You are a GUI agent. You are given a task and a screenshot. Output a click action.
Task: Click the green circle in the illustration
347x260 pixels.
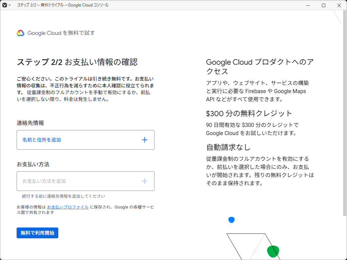point(273,251)
